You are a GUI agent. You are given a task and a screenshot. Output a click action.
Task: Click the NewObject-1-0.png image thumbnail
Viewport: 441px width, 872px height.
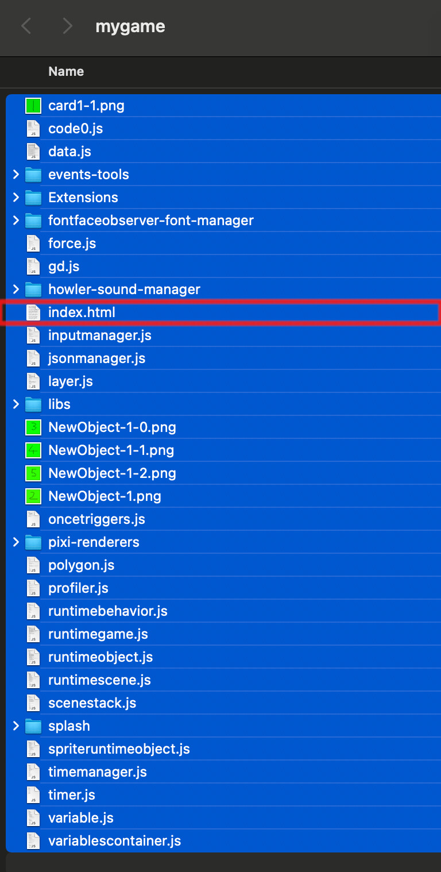pyautogui.click(x=33, y=427)
